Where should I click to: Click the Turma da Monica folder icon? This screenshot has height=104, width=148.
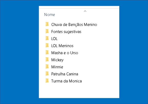coord(47,81)
